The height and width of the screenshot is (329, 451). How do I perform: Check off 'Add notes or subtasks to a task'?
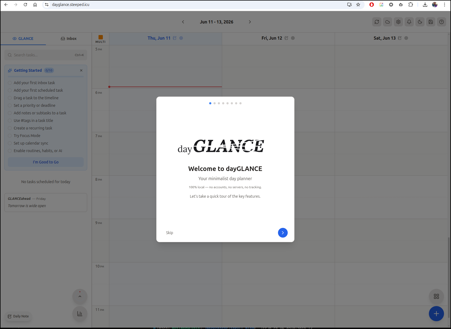10,113
